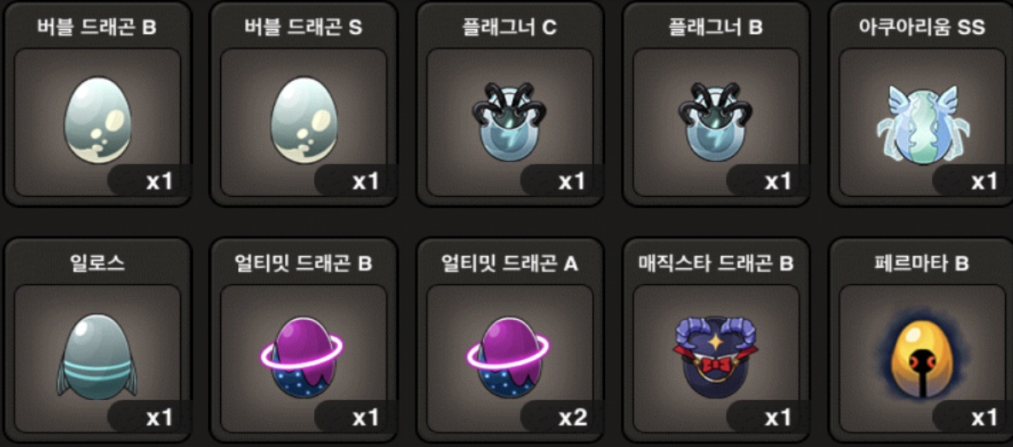Select the 버블 드래곤 B egg icon
Screen dimensions: 1013x447
point(97,119)
